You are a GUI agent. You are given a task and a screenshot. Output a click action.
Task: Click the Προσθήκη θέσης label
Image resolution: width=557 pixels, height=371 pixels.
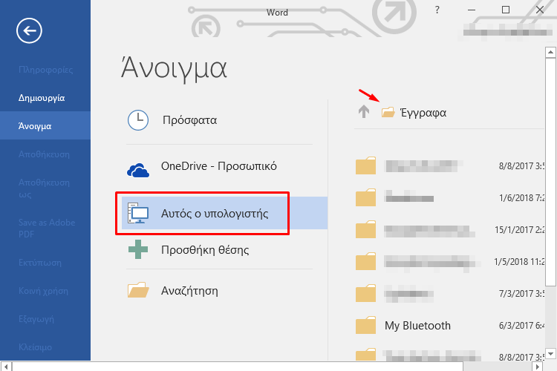coord(205,250)
